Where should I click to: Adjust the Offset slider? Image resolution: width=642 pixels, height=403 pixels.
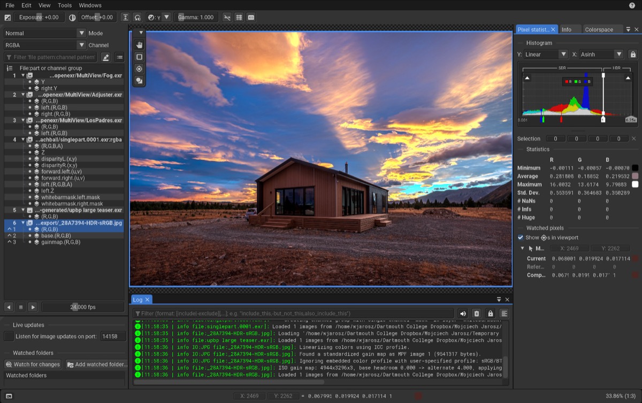(x=97, y=17)
